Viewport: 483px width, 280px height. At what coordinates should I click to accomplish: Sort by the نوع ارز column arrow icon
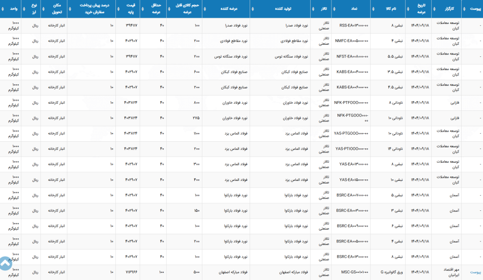click(24, 9)
